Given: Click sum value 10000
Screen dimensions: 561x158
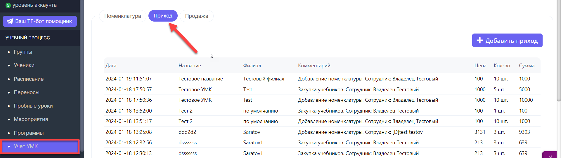Looking at the screenshot, I should click(x=526, y=100).
